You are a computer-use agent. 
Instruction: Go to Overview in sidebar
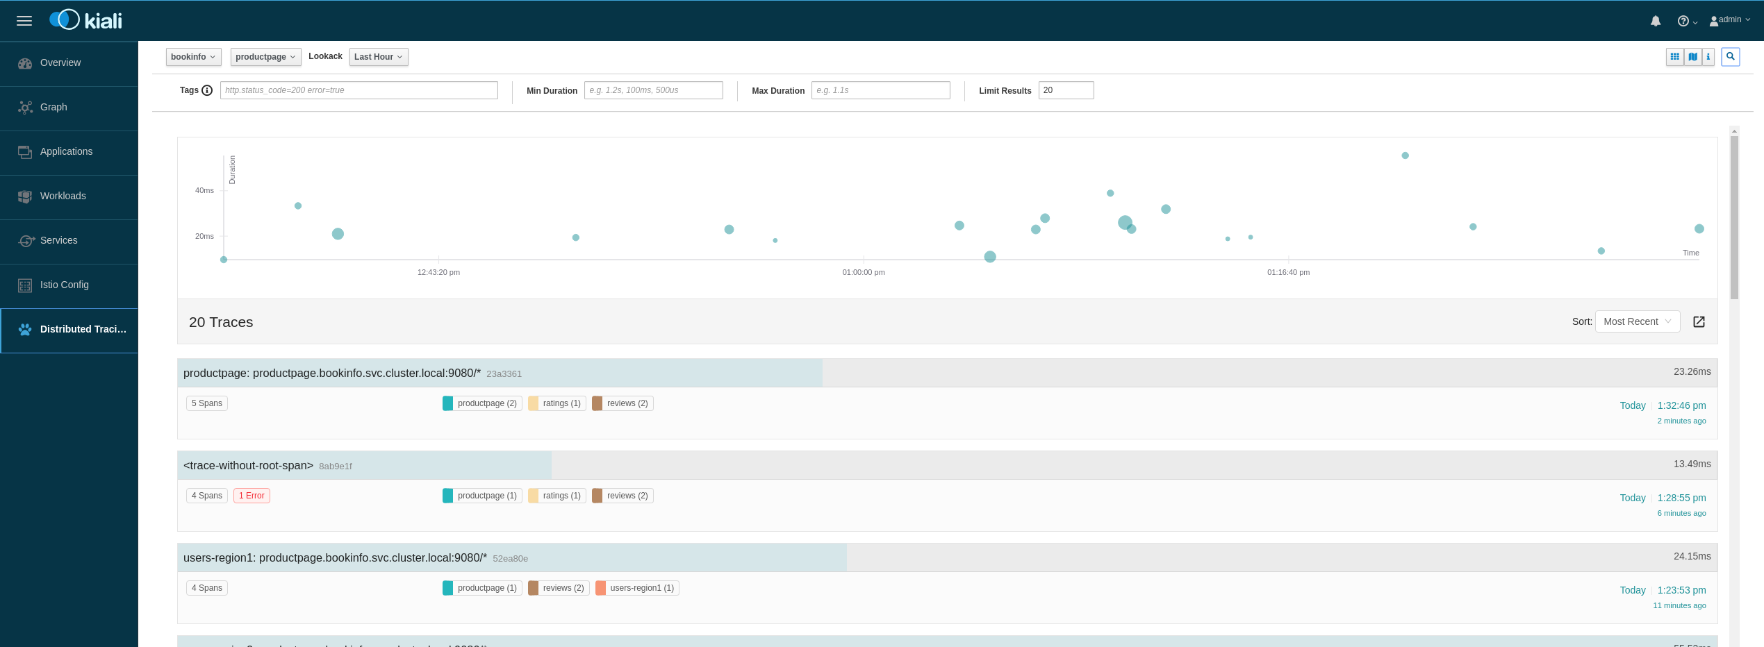(69, 63)
